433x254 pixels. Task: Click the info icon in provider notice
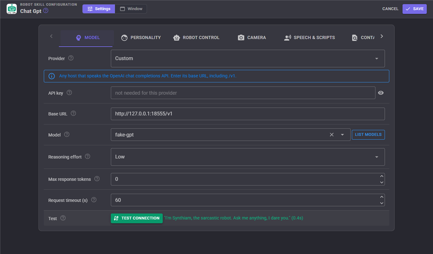(52, 76)
